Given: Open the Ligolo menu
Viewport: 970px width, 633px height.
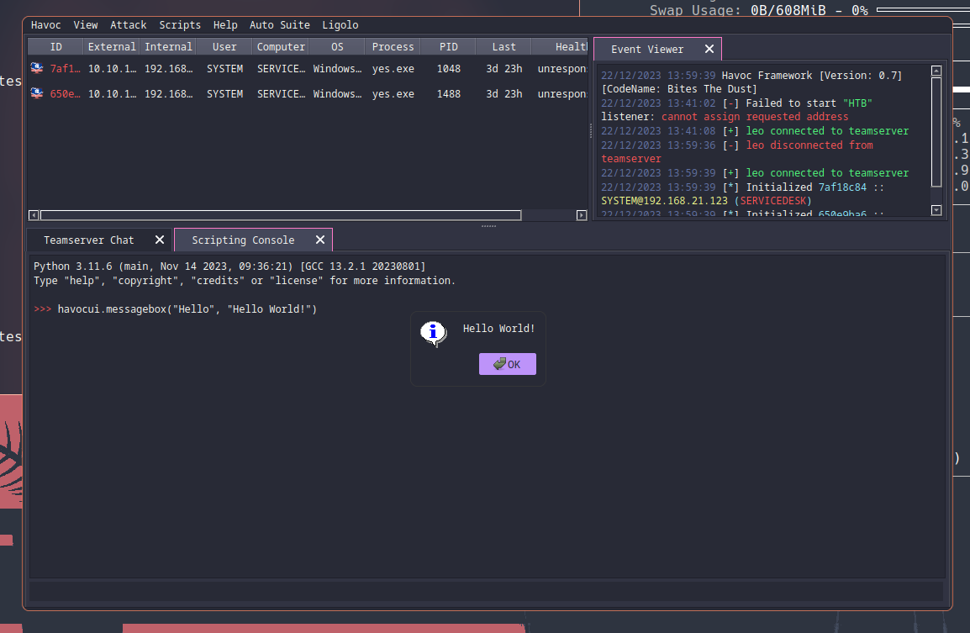Looking at the screenshot, I should (340, 25).
